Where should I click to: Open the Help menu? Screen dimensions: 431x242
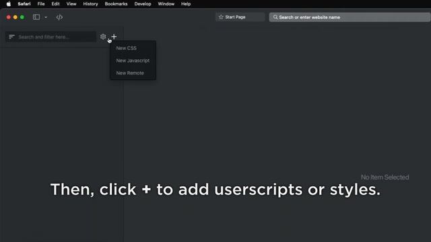(x=186, y=4)
